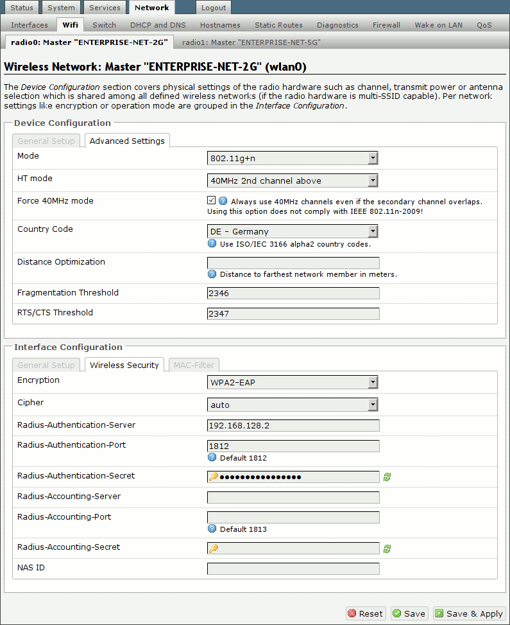Click help icon under Country Code
Image resolution: width=510 pixels, height=625 pixels.
[x=212, y=243]
